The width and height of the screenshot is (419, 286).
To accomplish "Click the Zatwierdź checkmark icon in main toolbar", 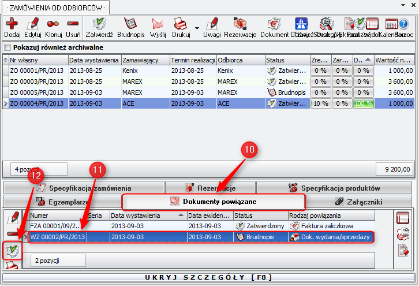I will click(x=99, y=24).
